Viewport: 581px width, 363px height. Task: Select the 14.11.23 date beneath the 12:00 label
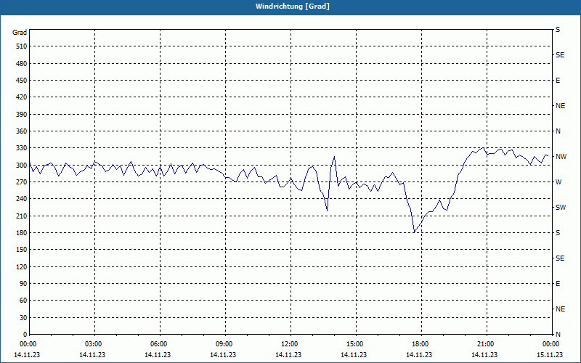(x=288, y=355)
